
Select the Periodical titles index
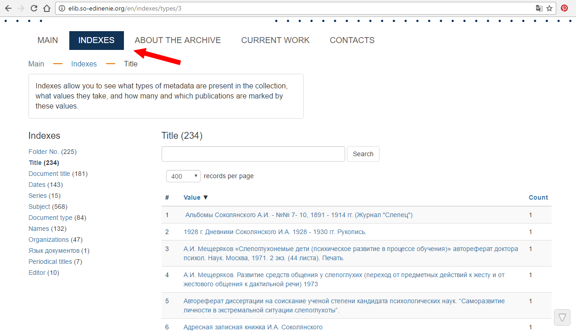[50, 262]
